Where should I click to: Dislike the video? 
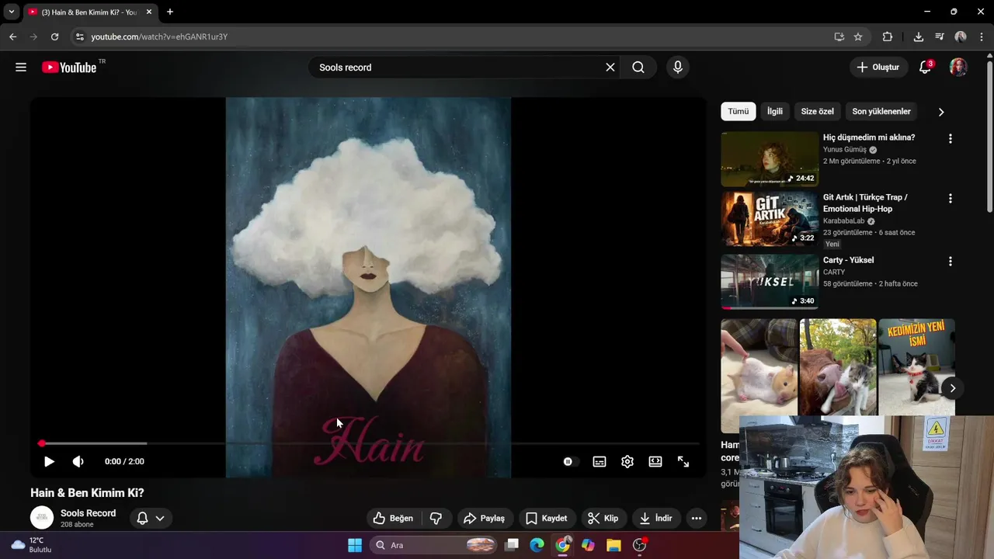[x=436, y=518]
